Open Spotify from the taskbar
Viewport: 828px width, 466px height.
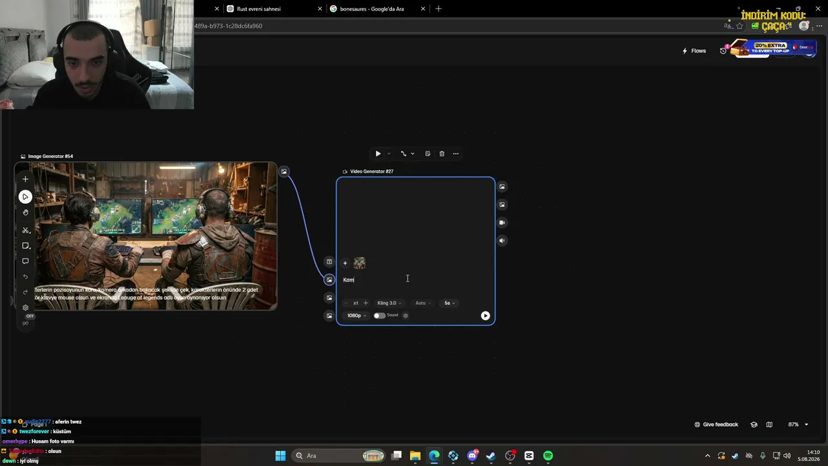[548, 456]
